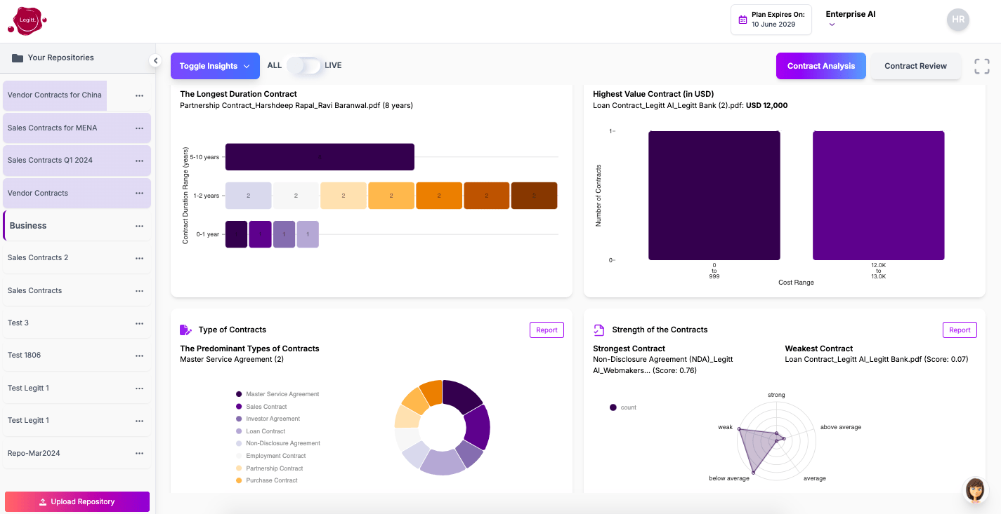Viewport: 1001px width, 514px height.
Task: Expand the Enterprise AI dropdown chevron
Action: (832, 25)
